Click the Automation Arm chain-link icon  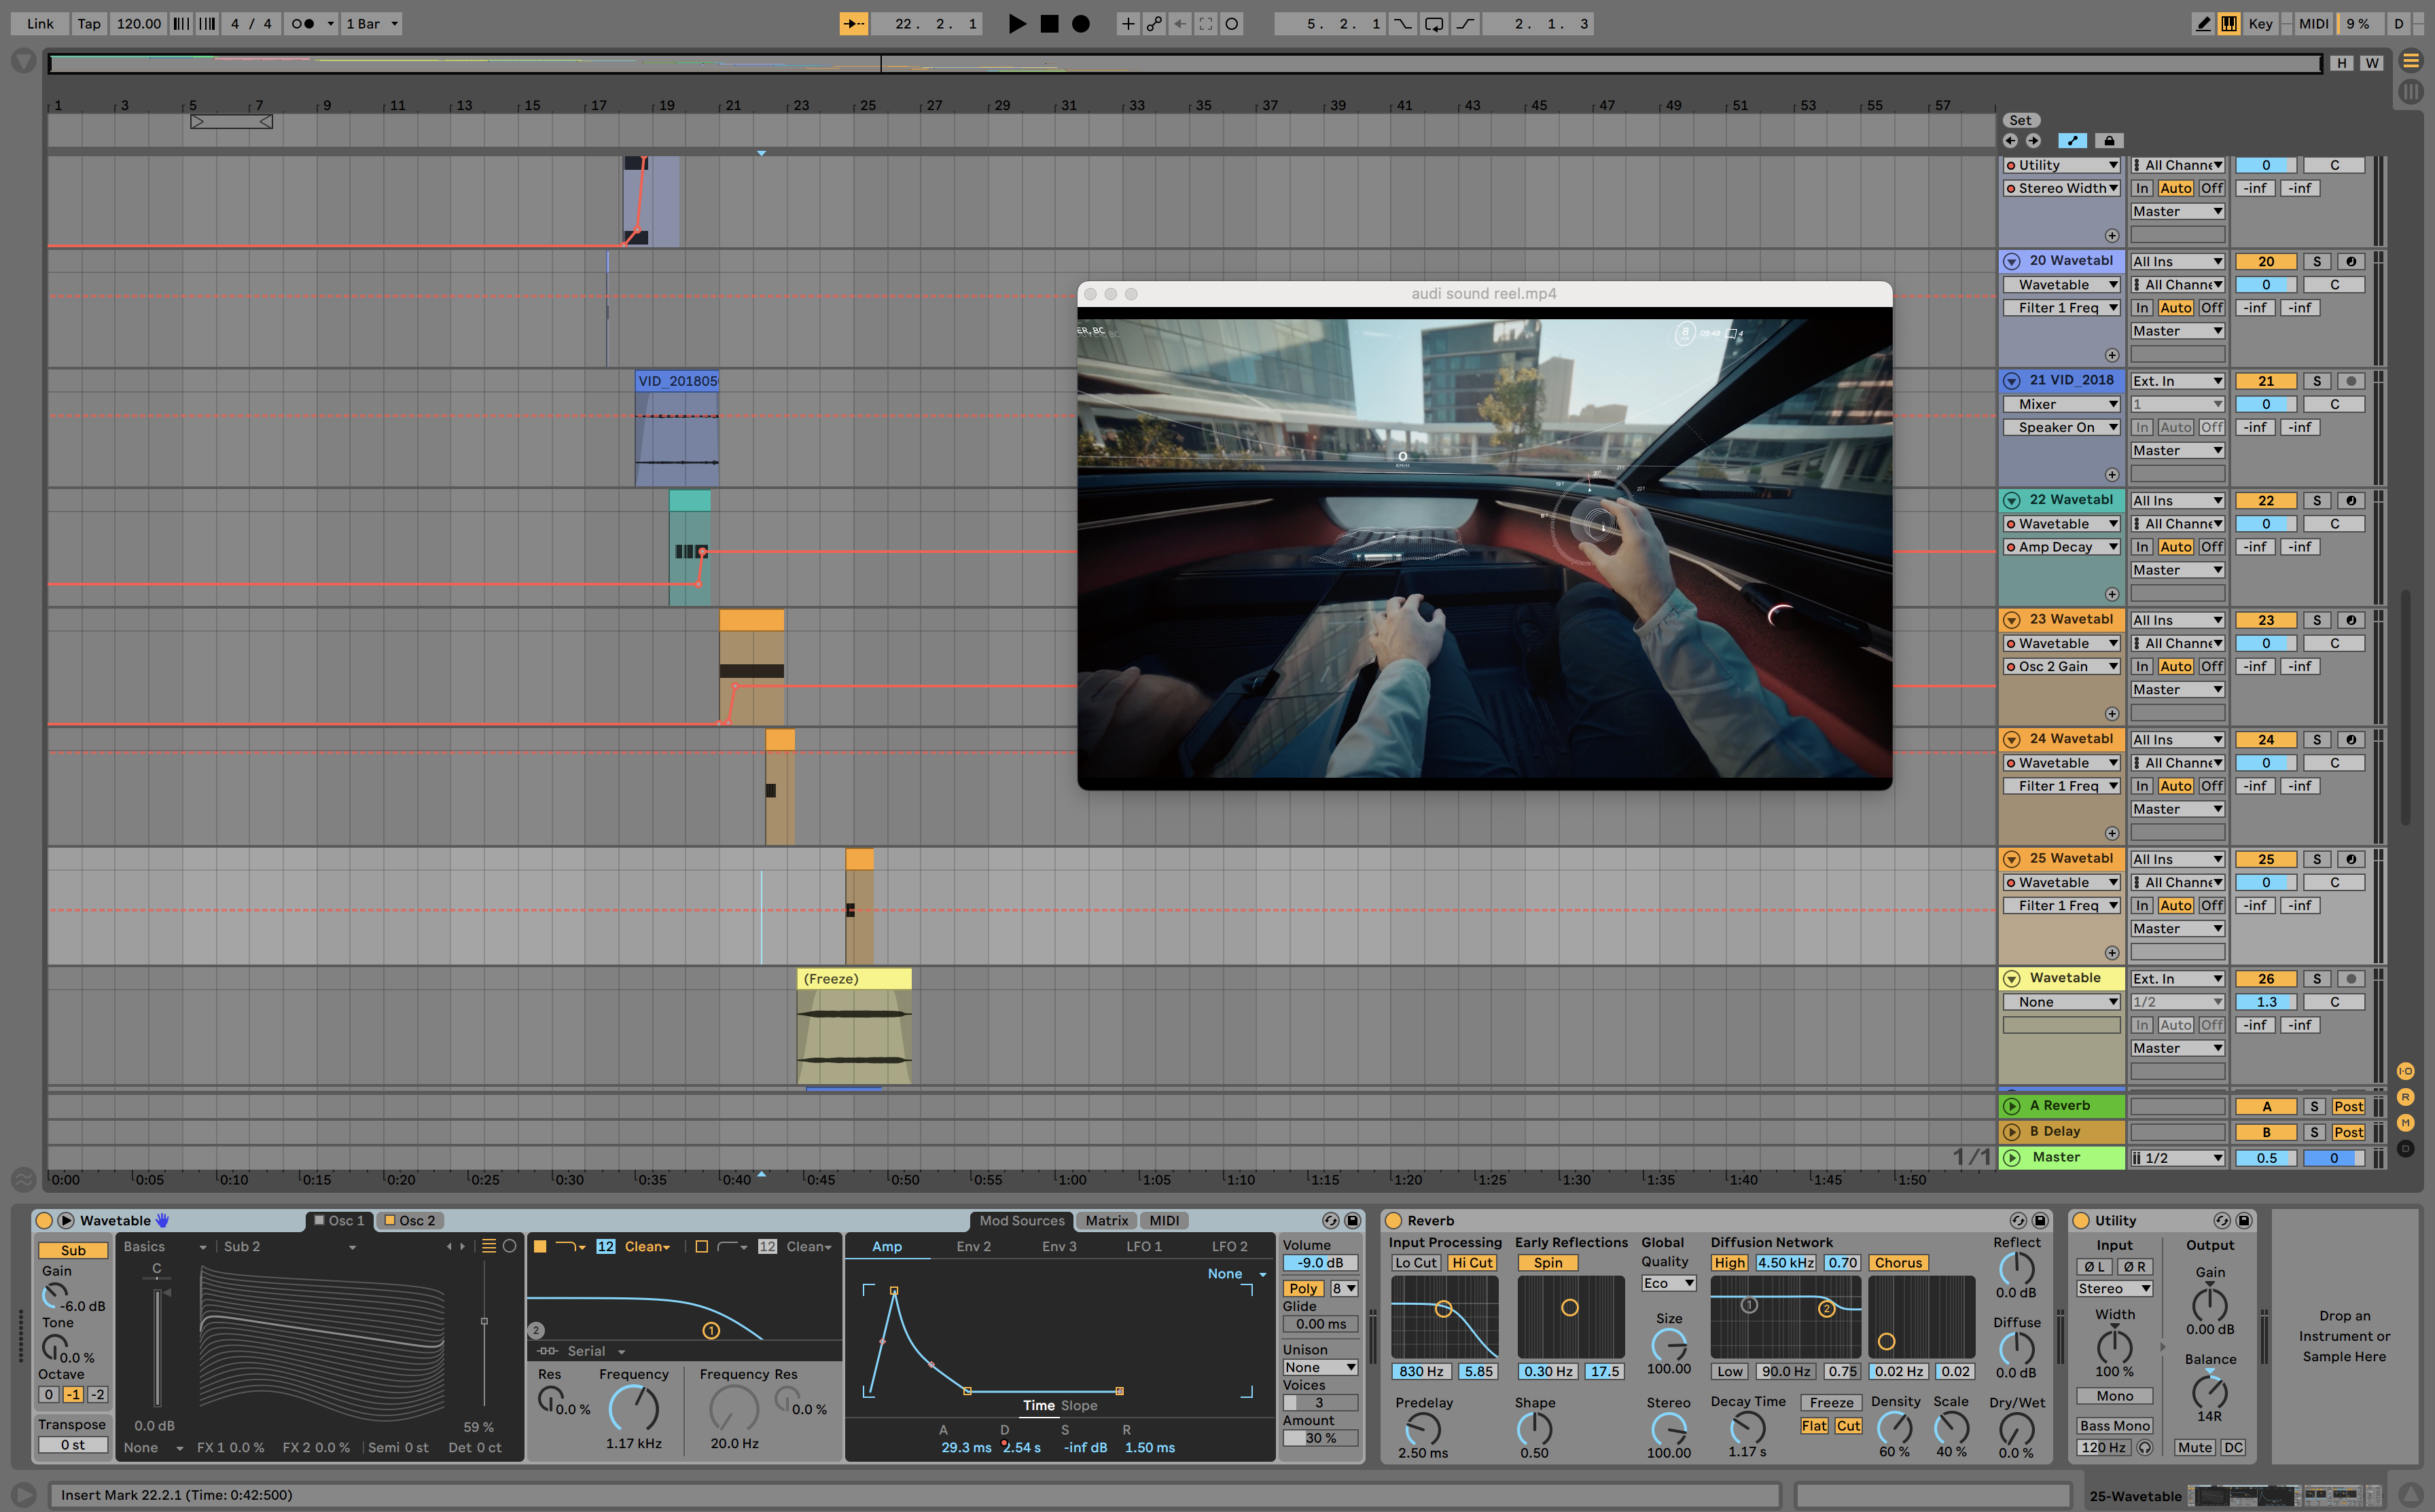[1154, 23]
